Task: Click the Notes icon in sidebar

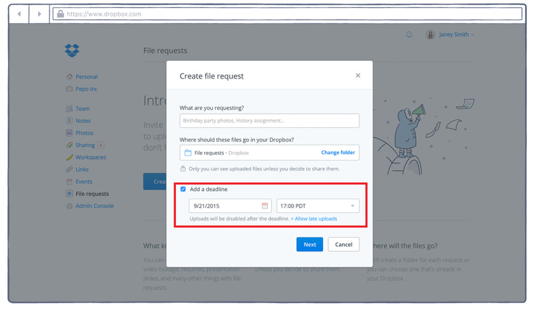Action: coord(69,120)
